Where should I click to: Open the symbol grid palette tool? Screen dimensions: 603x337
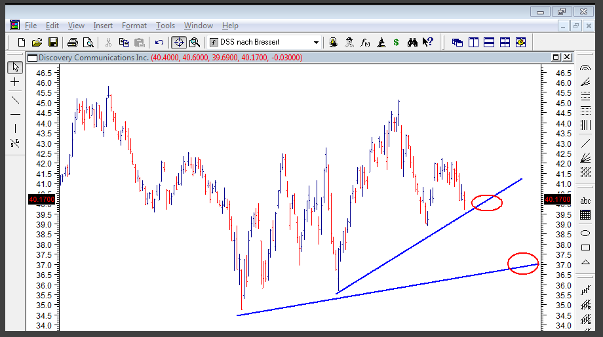click(x=585, y=214)
